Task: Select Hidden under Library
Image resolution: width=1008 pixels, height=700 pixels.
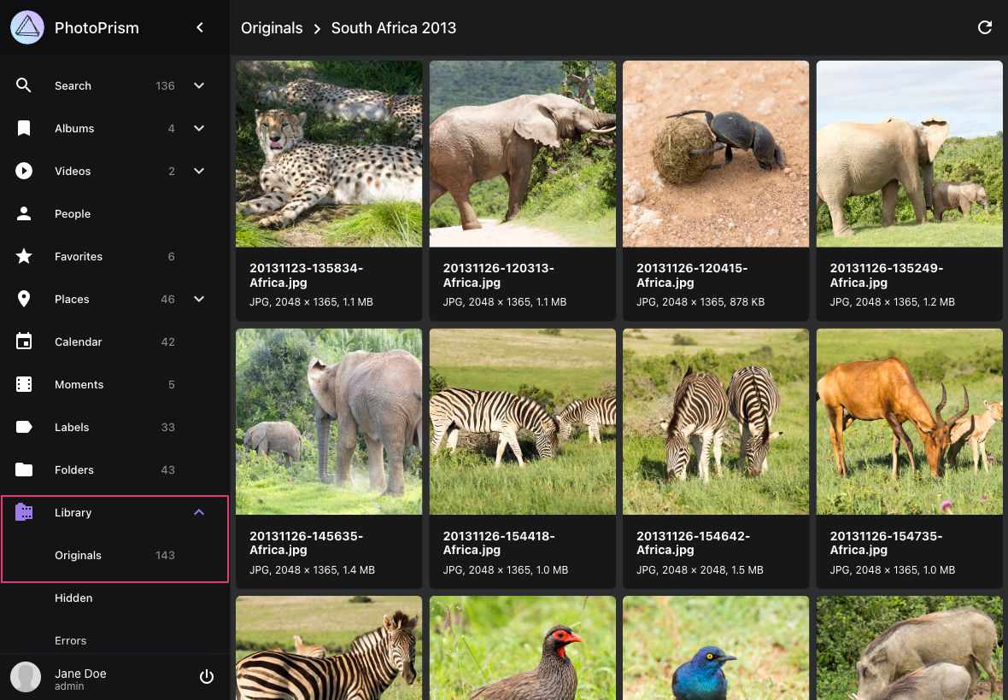Action: 73,598
